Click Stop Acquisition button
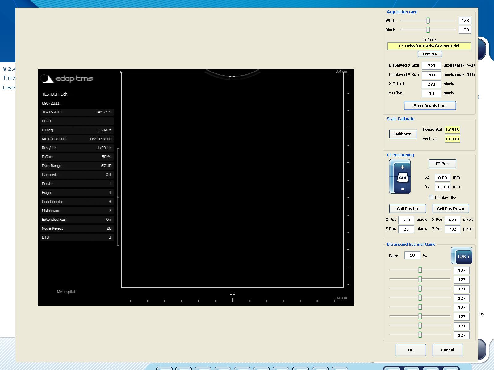 coord(430,105)
